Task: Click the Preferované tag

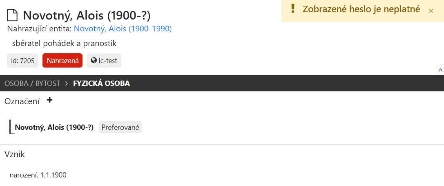Action: 120,127
